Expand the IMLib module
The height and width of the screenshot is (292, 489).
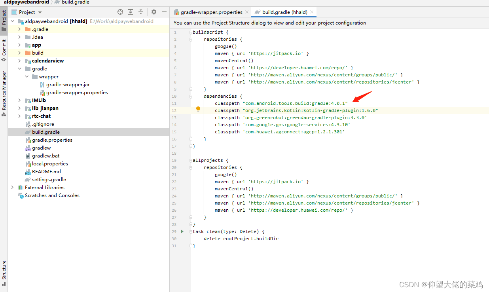coord(19,100)
